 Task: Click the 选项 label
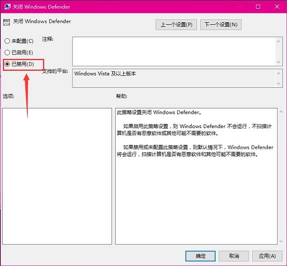coord(8,96)
